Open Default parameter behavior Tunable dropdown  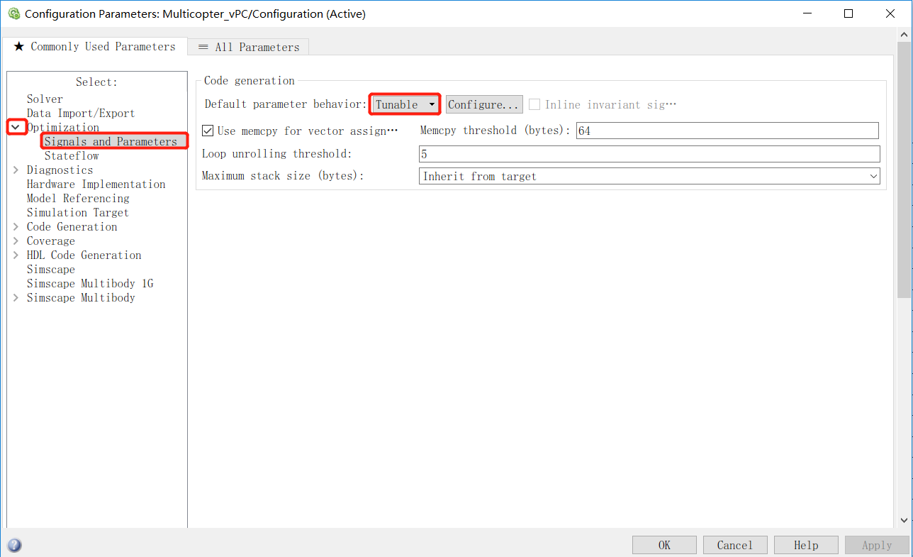tap(405, 104)
